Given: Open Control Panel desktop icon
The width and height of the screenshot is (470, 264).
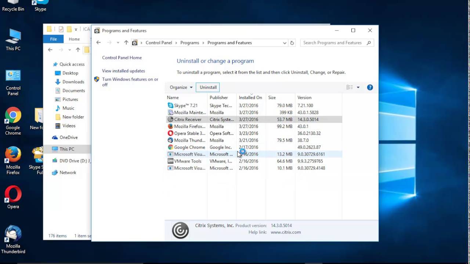Looking at the screenshot, I should tap(13, 82).
